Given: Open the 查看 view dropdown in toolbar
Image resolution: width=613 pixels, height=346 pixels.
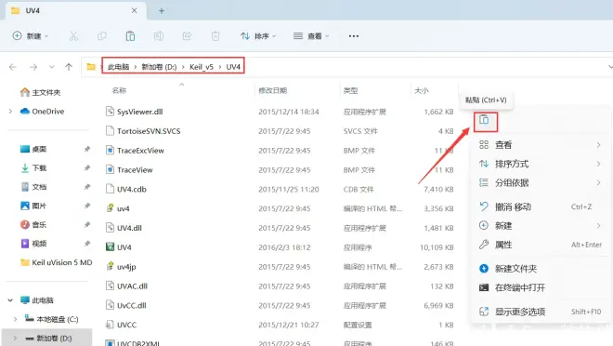Looking at the screenshot, I should click(x=311, y=36).
